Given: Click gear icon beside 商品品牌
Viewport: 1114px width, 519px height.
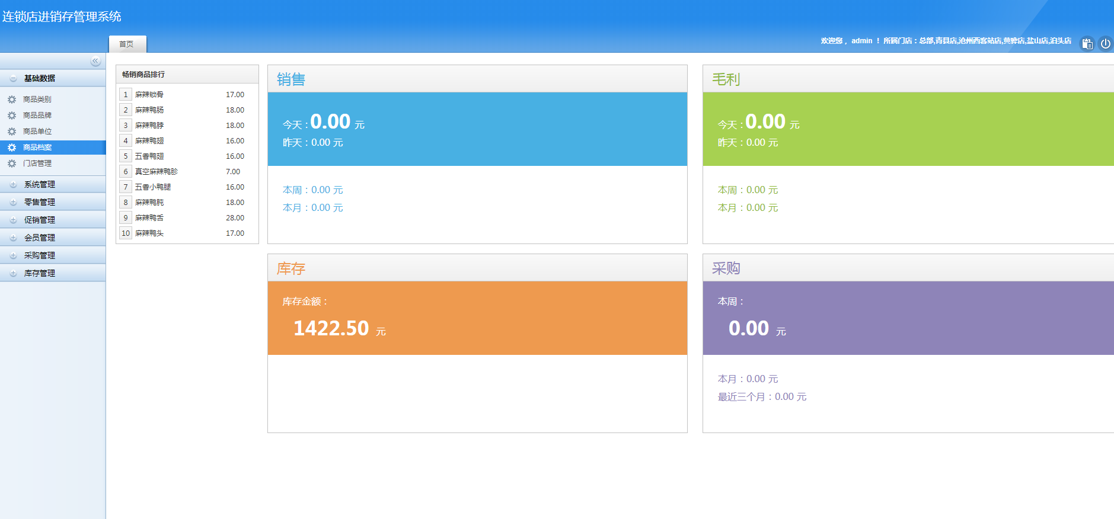Looking at the screenshot, I should [12, 116].
